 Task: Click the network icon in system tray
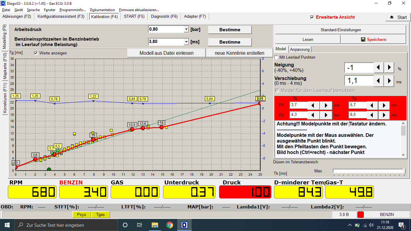click(x=365, y=225)
